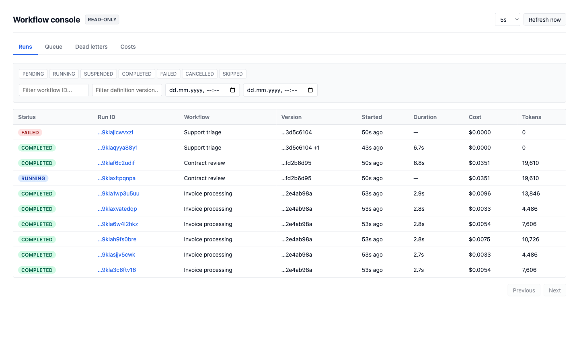
Task: Toggle the CANCELLED status filter
Action: 199,74
